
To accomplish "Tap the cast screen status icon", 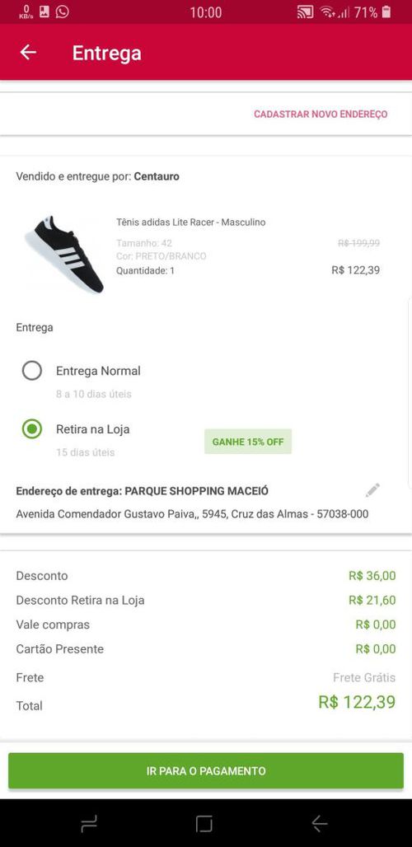I will 305,12.
